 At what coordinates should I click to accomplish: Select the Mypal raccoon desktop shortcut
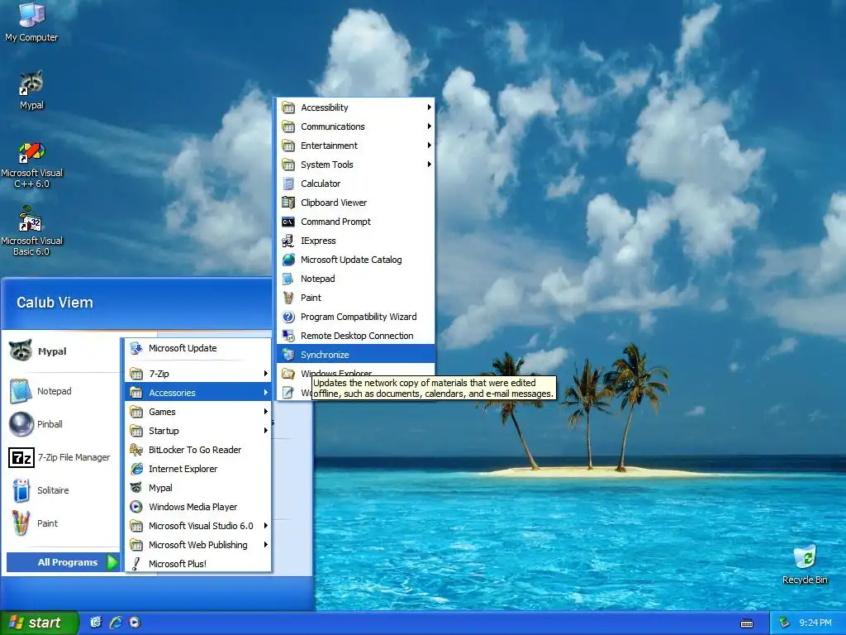31,90
